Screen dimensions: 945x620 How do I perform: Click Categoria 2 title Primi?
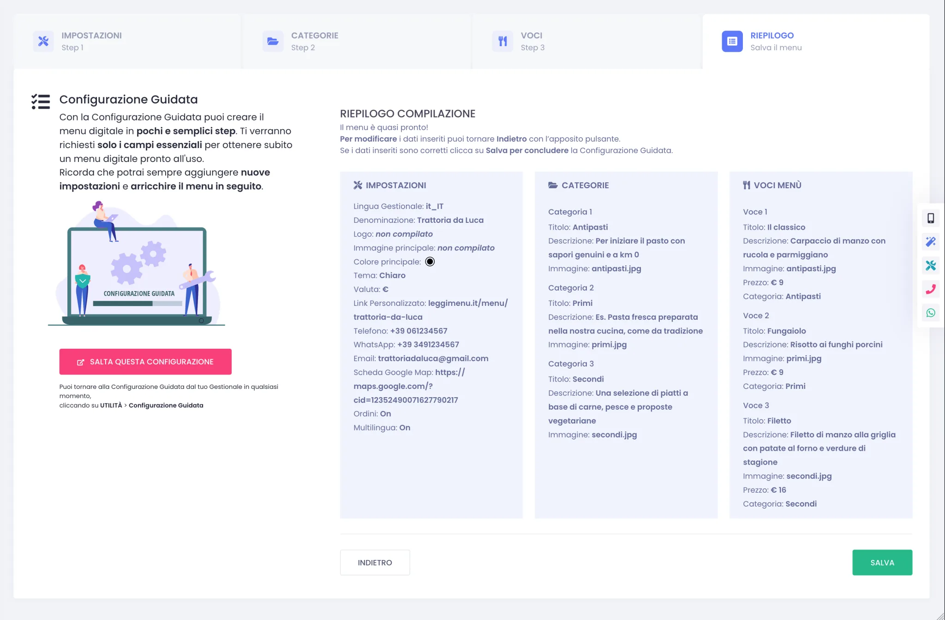[582, 303]
